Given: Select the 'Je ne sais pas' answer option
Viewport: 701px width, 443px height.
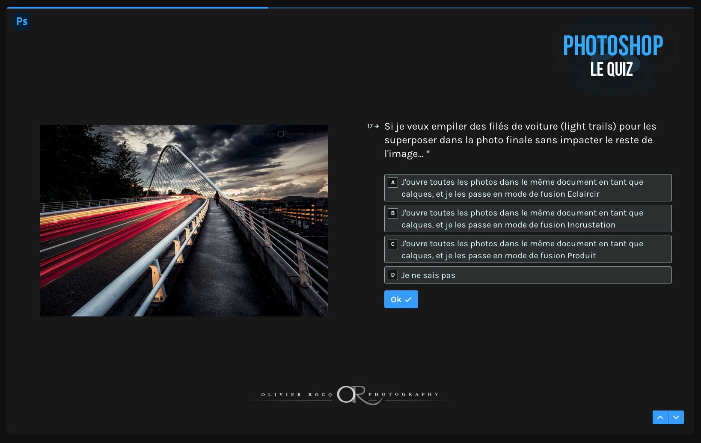Looking at the screenshot, I should click(x=528, y=275).
